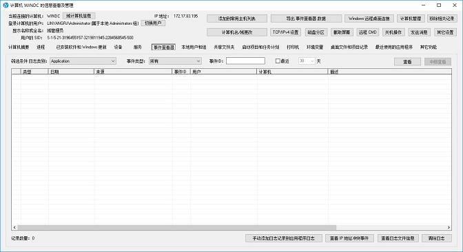Open the 本地用户和组 tab

point(194,48)
